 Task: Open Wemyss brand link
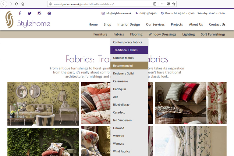129,144
